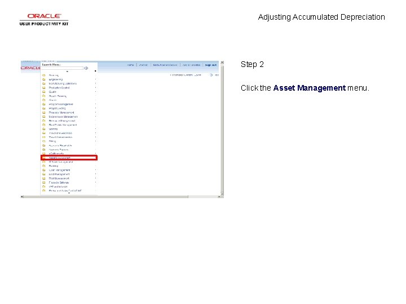
Task: Click the horizontal scrollbar right arrow
Action: tap(219, 196)
